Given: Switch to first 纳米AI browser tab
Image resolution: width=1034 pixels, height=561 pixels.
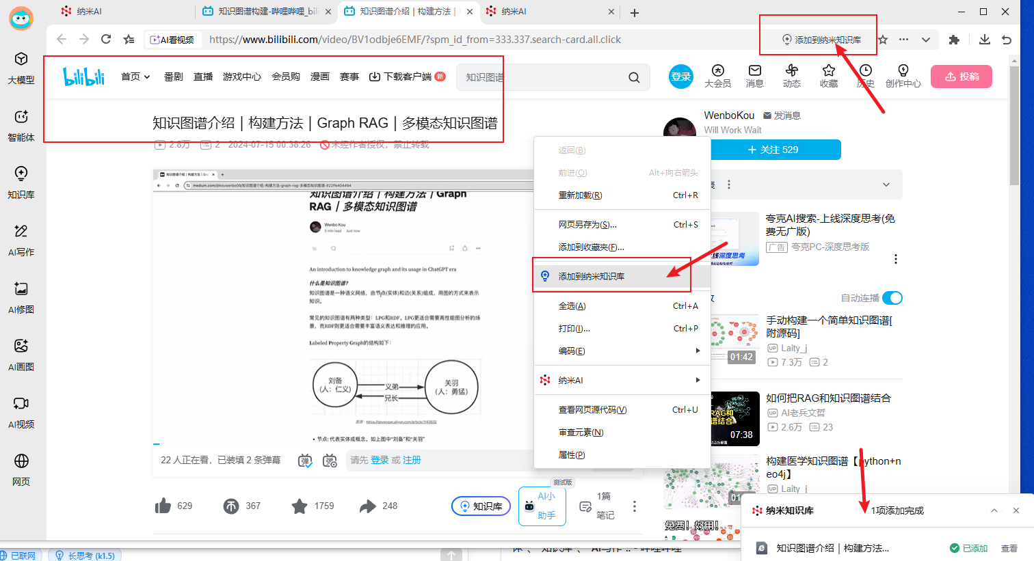Looking at the screenshot, I should pos(123,12).
